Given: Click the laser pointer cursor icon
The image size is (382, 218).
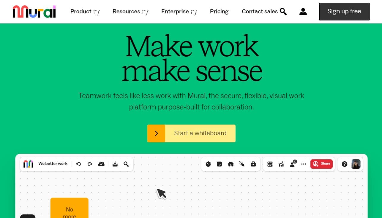Looking at the screenshot, I should (242, 164).
